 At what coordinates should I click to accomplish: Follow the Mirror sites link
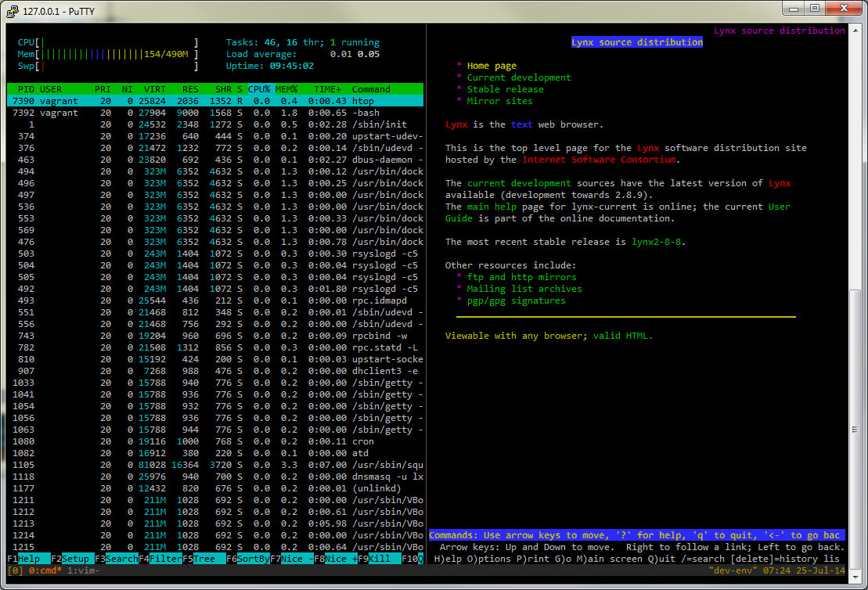(500, 101)
